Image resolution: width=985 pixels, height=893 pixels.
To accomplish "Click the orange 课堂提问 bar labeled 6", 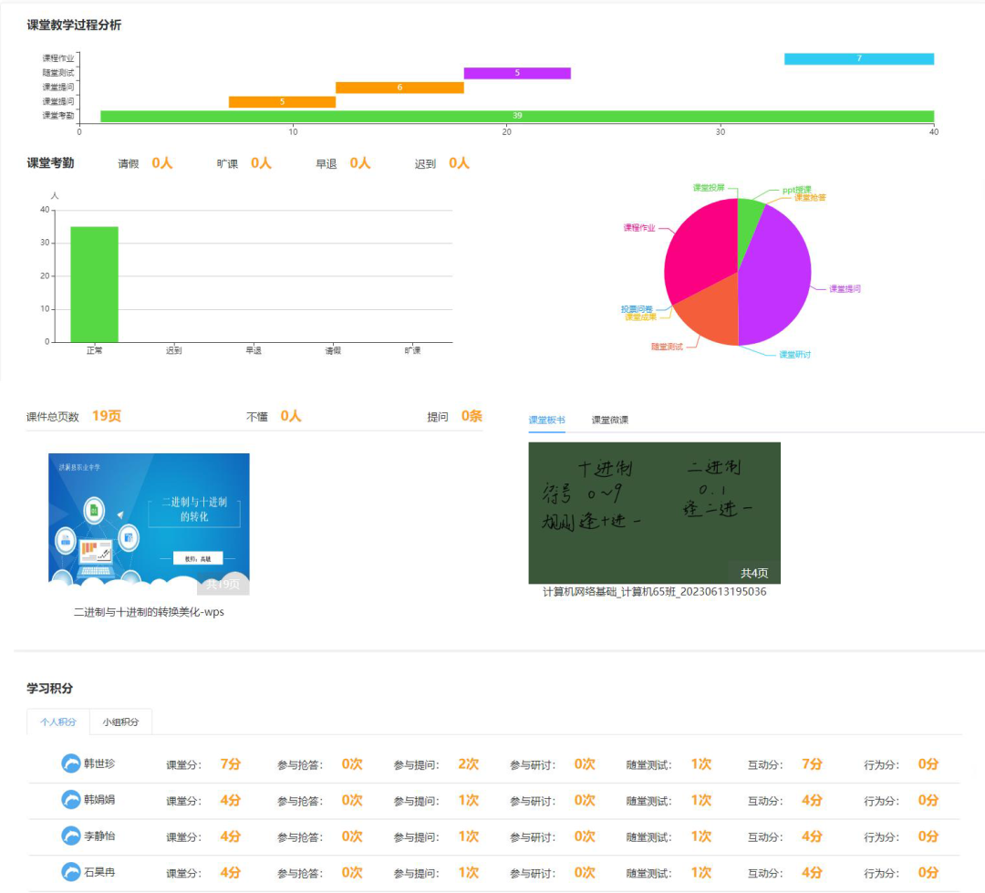I will 399,88.
